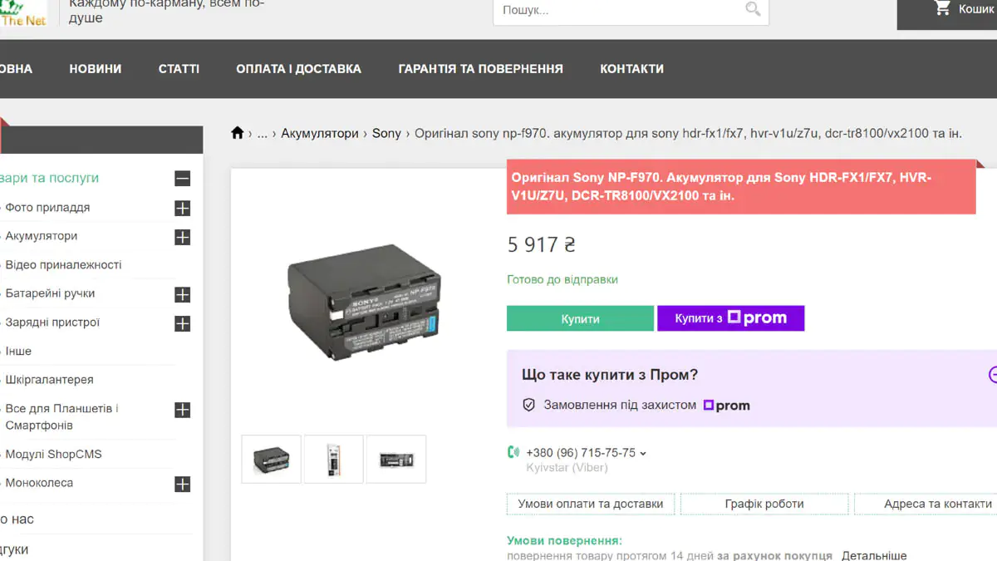The image size is (997, 561).
Task: Open Графік роботи button
Action: coord(764,504)
